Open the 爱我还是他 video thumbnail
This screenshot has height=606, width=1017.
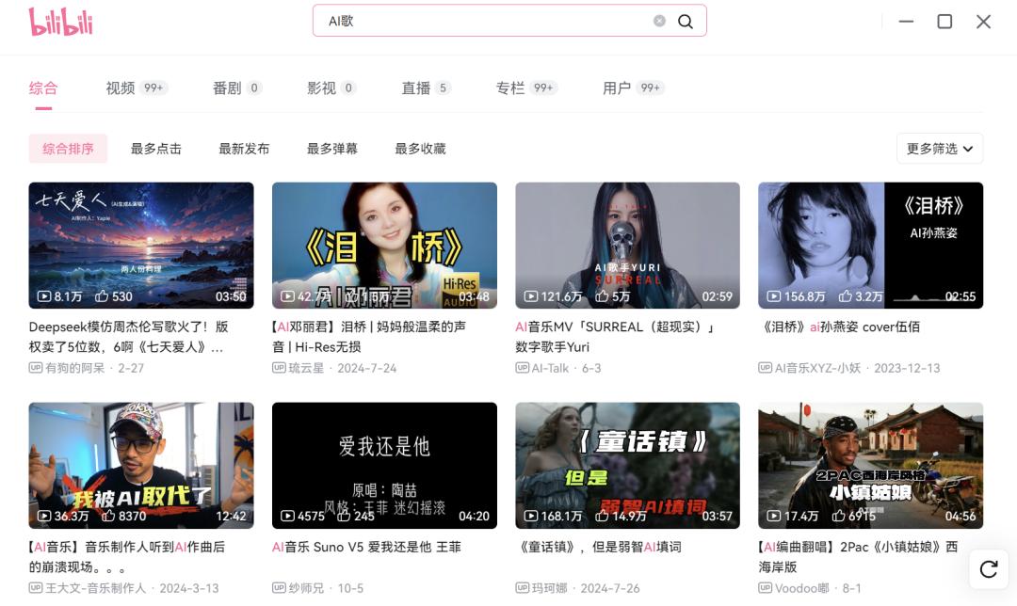pyautogui.click(x=384, y=466)
